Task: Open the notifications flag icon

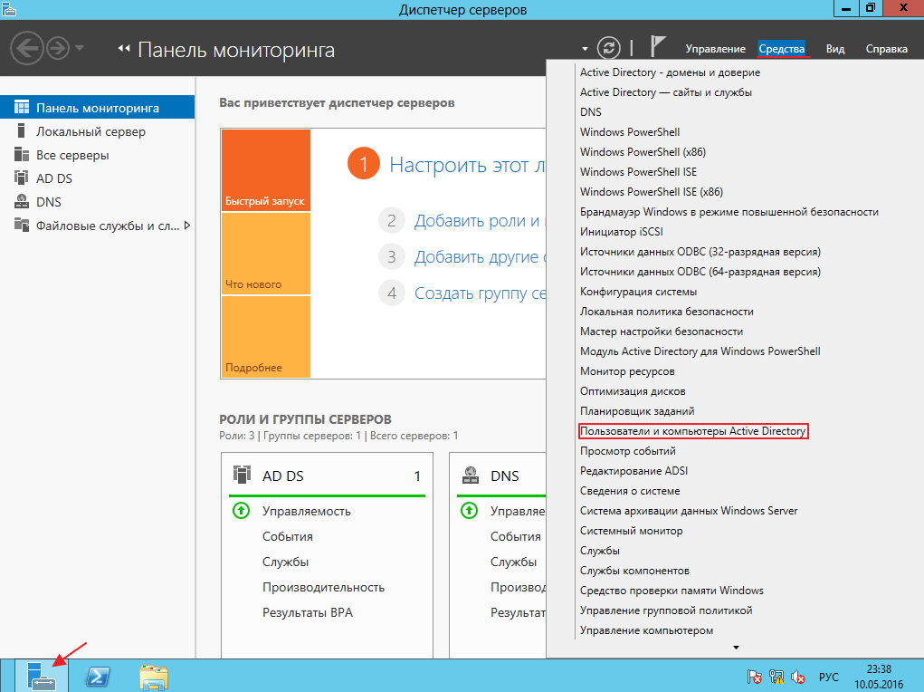Action: tap(658, 48)
